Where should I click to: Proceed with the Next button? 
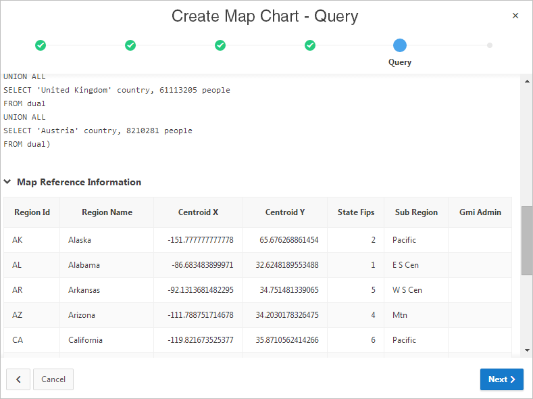point(501,379)
